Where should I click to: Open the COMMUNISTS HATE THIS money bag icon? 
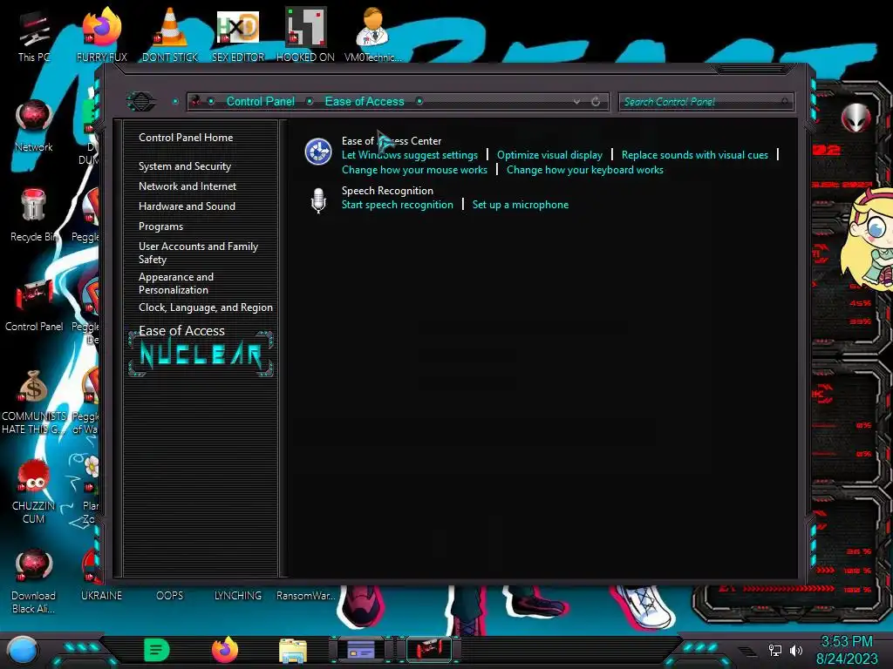coord(34,402)
